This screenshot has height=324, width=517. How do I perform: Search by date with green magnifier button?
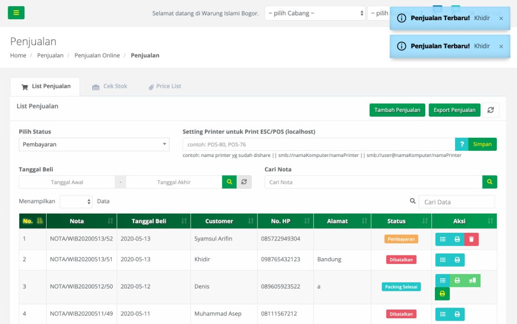(x=229, y=182)
